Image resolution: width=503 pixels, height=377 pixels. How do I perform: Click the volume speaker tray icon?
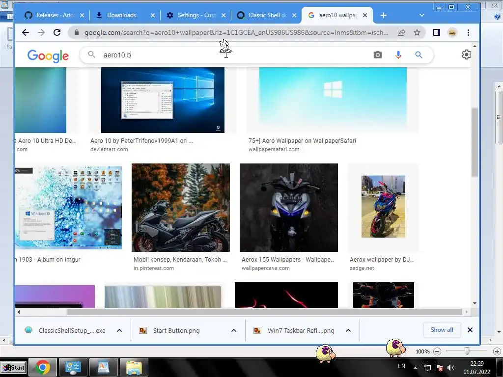pyautogui.click(x=451, y=368)
